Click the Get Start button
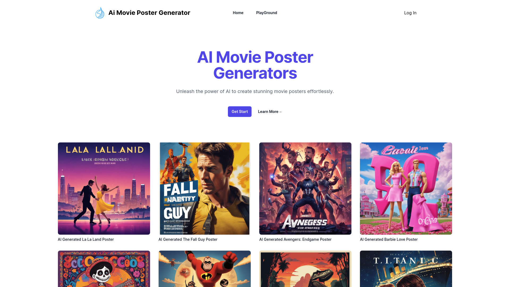This screenshot has width=510, height=287. 240,111
